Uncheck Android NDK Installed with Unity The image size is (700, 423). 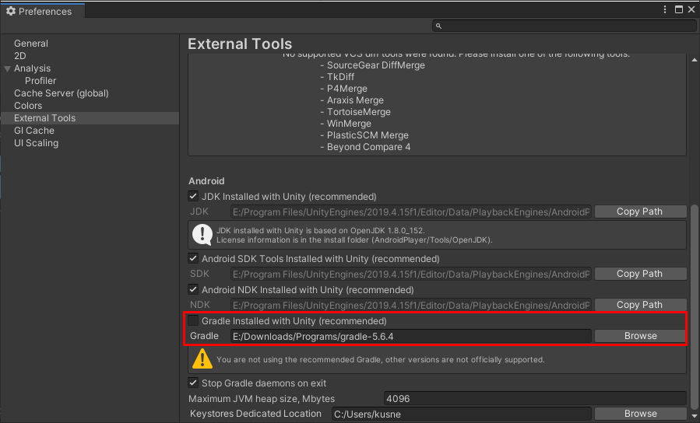193,290
